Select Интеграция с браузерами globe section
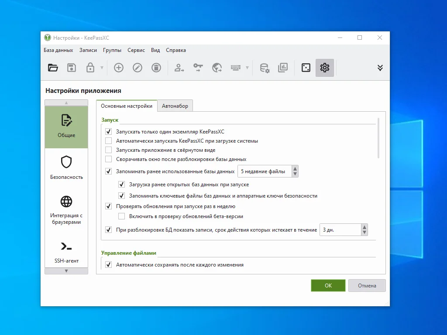 pyautogui.click(x=66, y=209)
